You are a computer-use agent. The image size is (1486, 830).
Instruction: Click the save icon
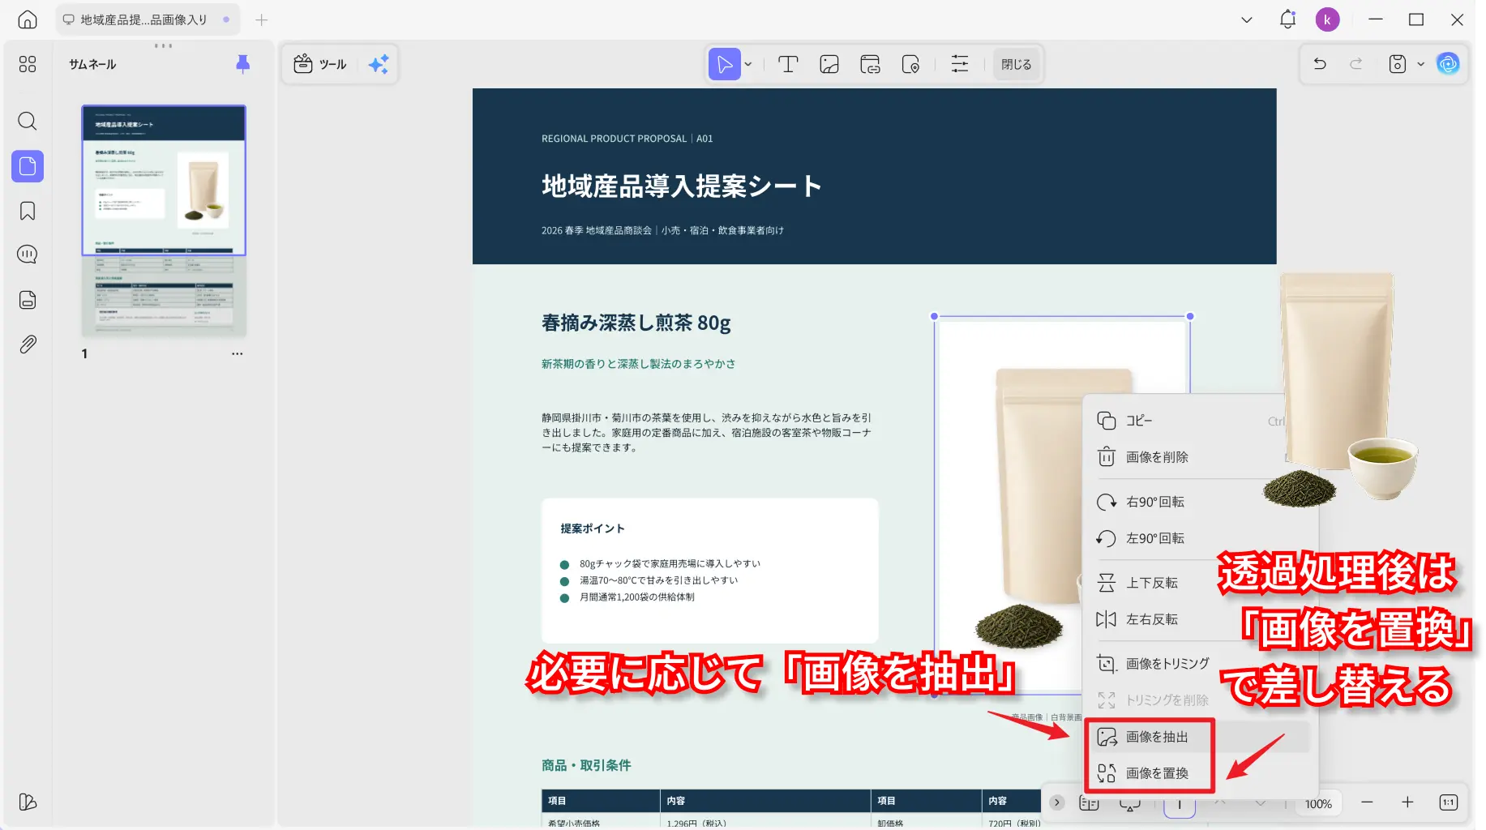coord(1398,64)
